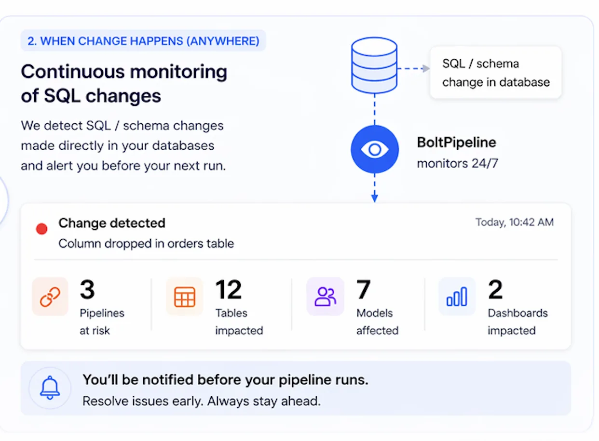Click the orange table grid icon
Screen dimensions: 599x441
(x=184, y=297)
